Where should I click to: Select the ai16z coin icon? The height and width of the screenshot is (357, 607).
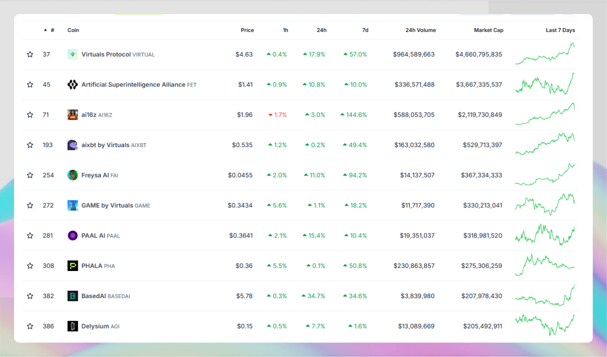[72, 115]
